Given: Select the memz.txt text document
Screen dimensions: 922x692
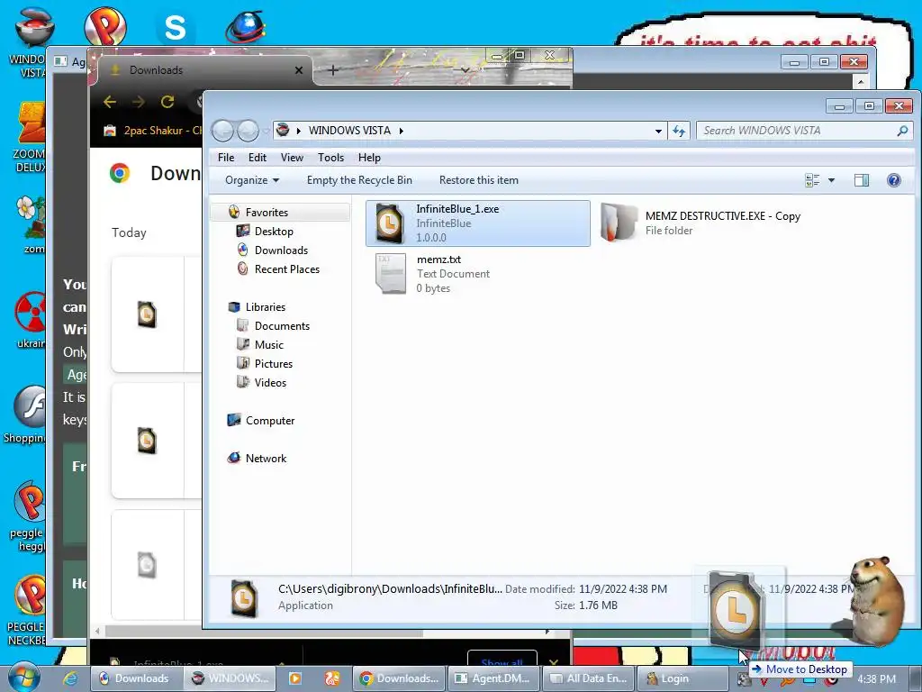Looking at the screenshot, I should coord(433,274).
